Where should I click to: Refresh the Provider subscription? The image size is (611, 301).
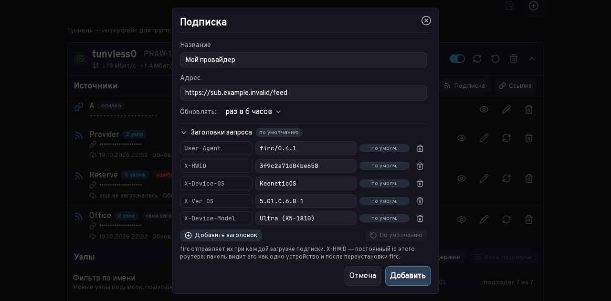(x=506, y=138)
